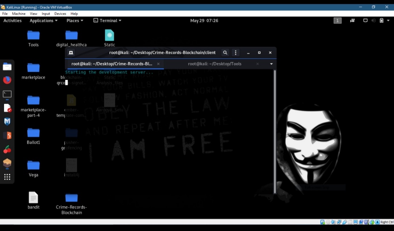Open VirtualBox File menu
The width and height of the screenshot is (394, 231).
[5, 14]
